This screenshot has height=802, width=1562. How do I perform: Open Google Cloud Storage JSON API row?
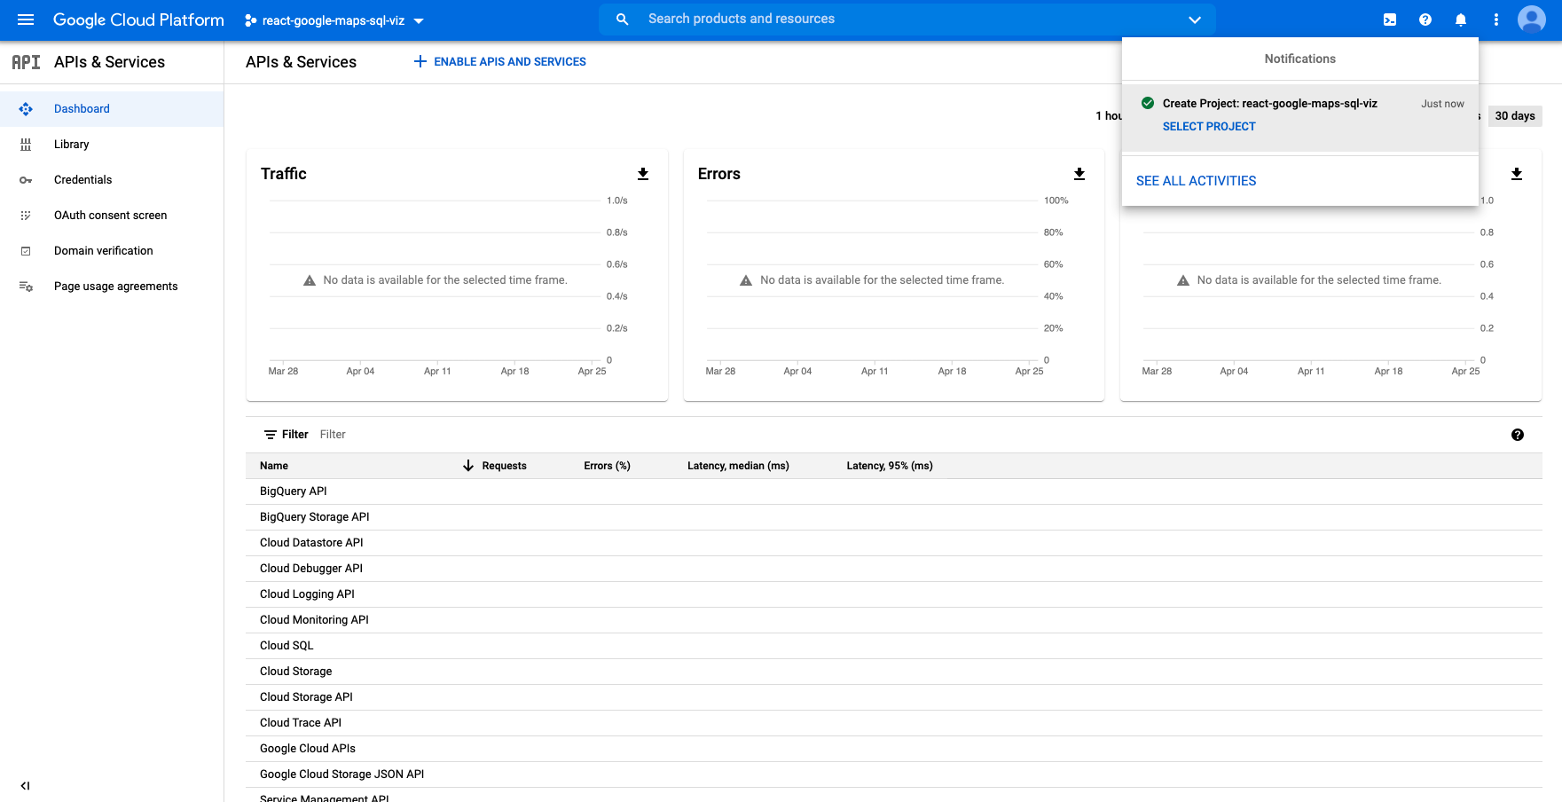pyautogui.click(x=894, y=774)
